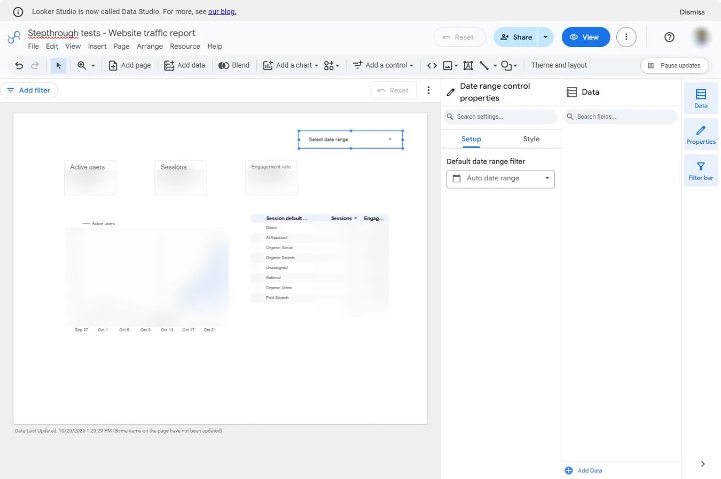The image size is (721, 479).
Task: Click Add Data at panel bottom
Action: coord(583,470)
